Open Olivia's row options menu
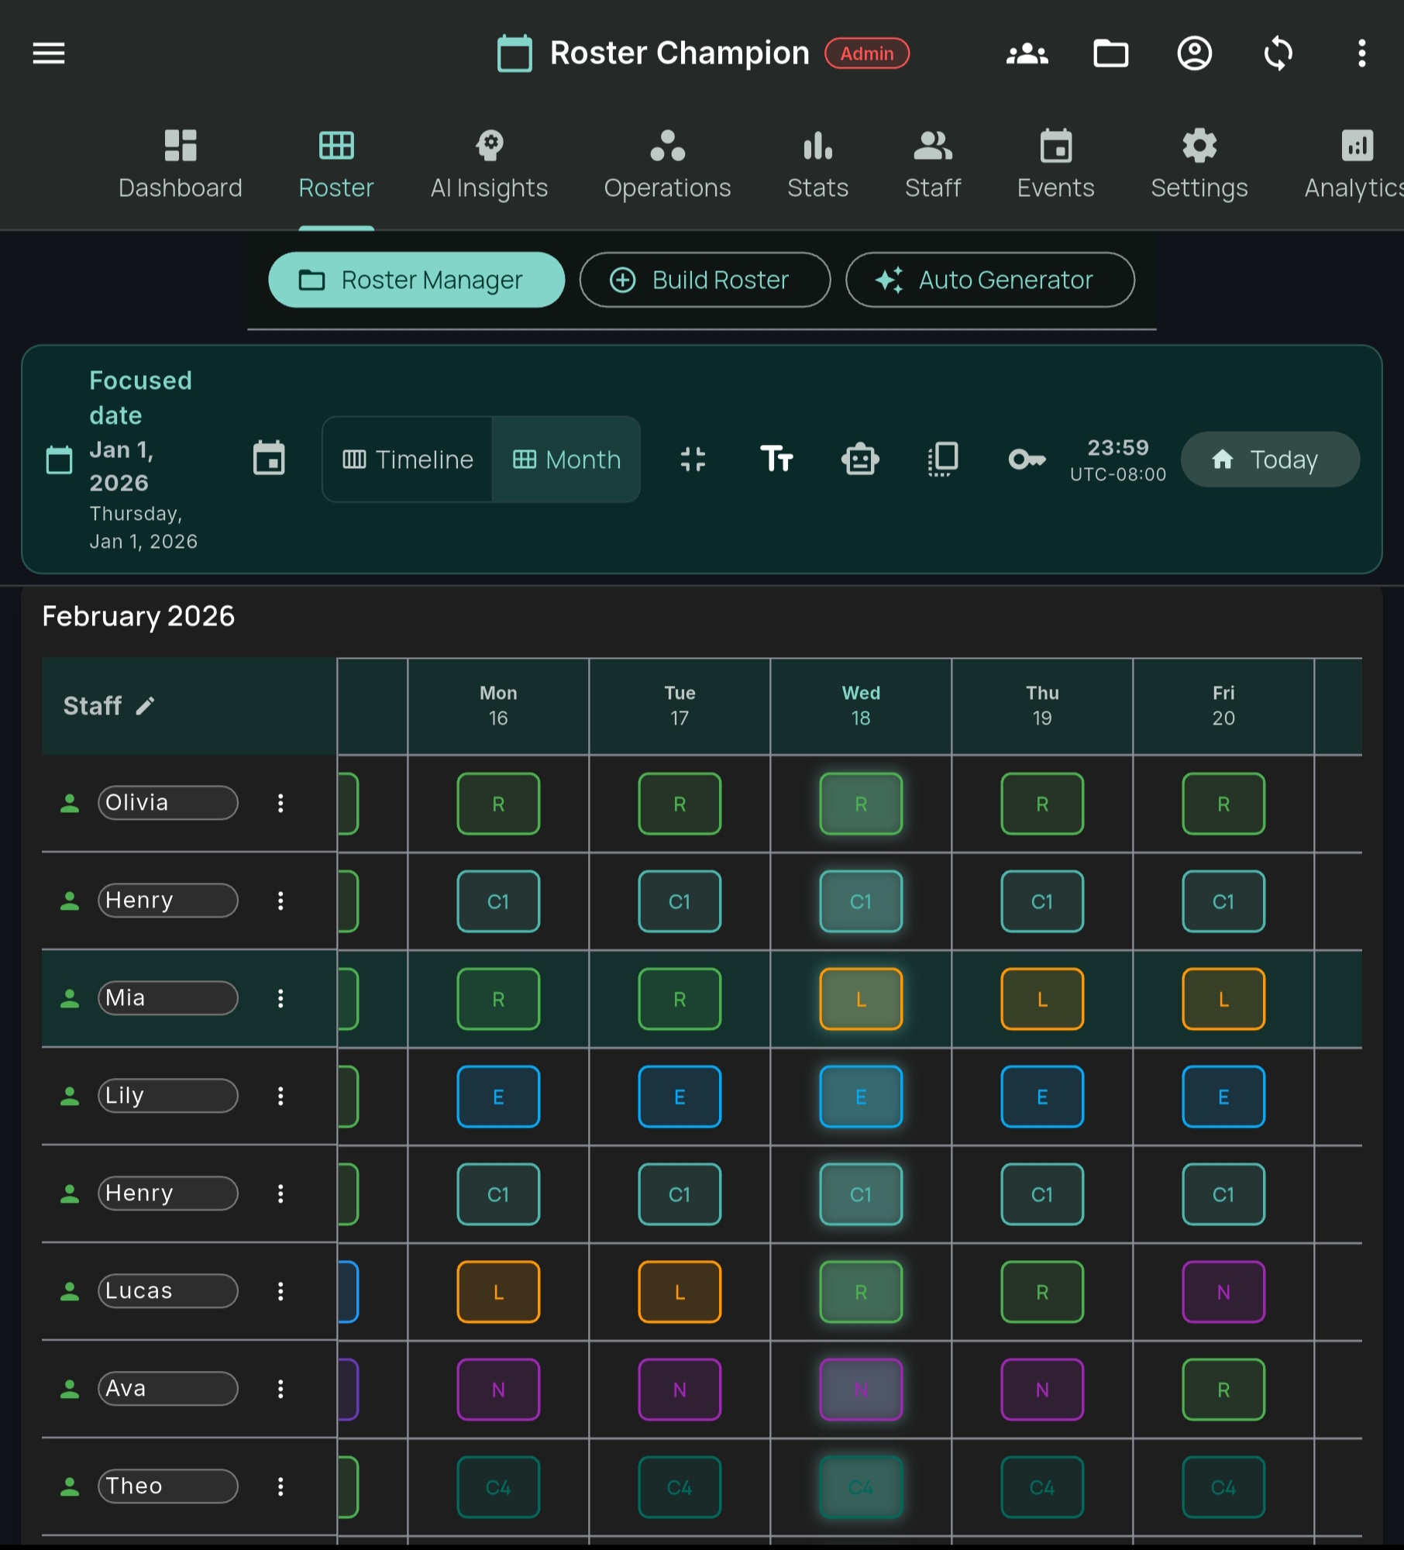The height and width of the screenshot is (1550, 1404). [x=280, y=803]
